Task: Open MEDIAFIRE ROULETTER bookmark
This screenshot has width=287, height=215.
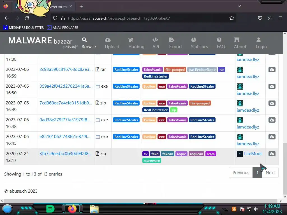Action: [24, 28]
